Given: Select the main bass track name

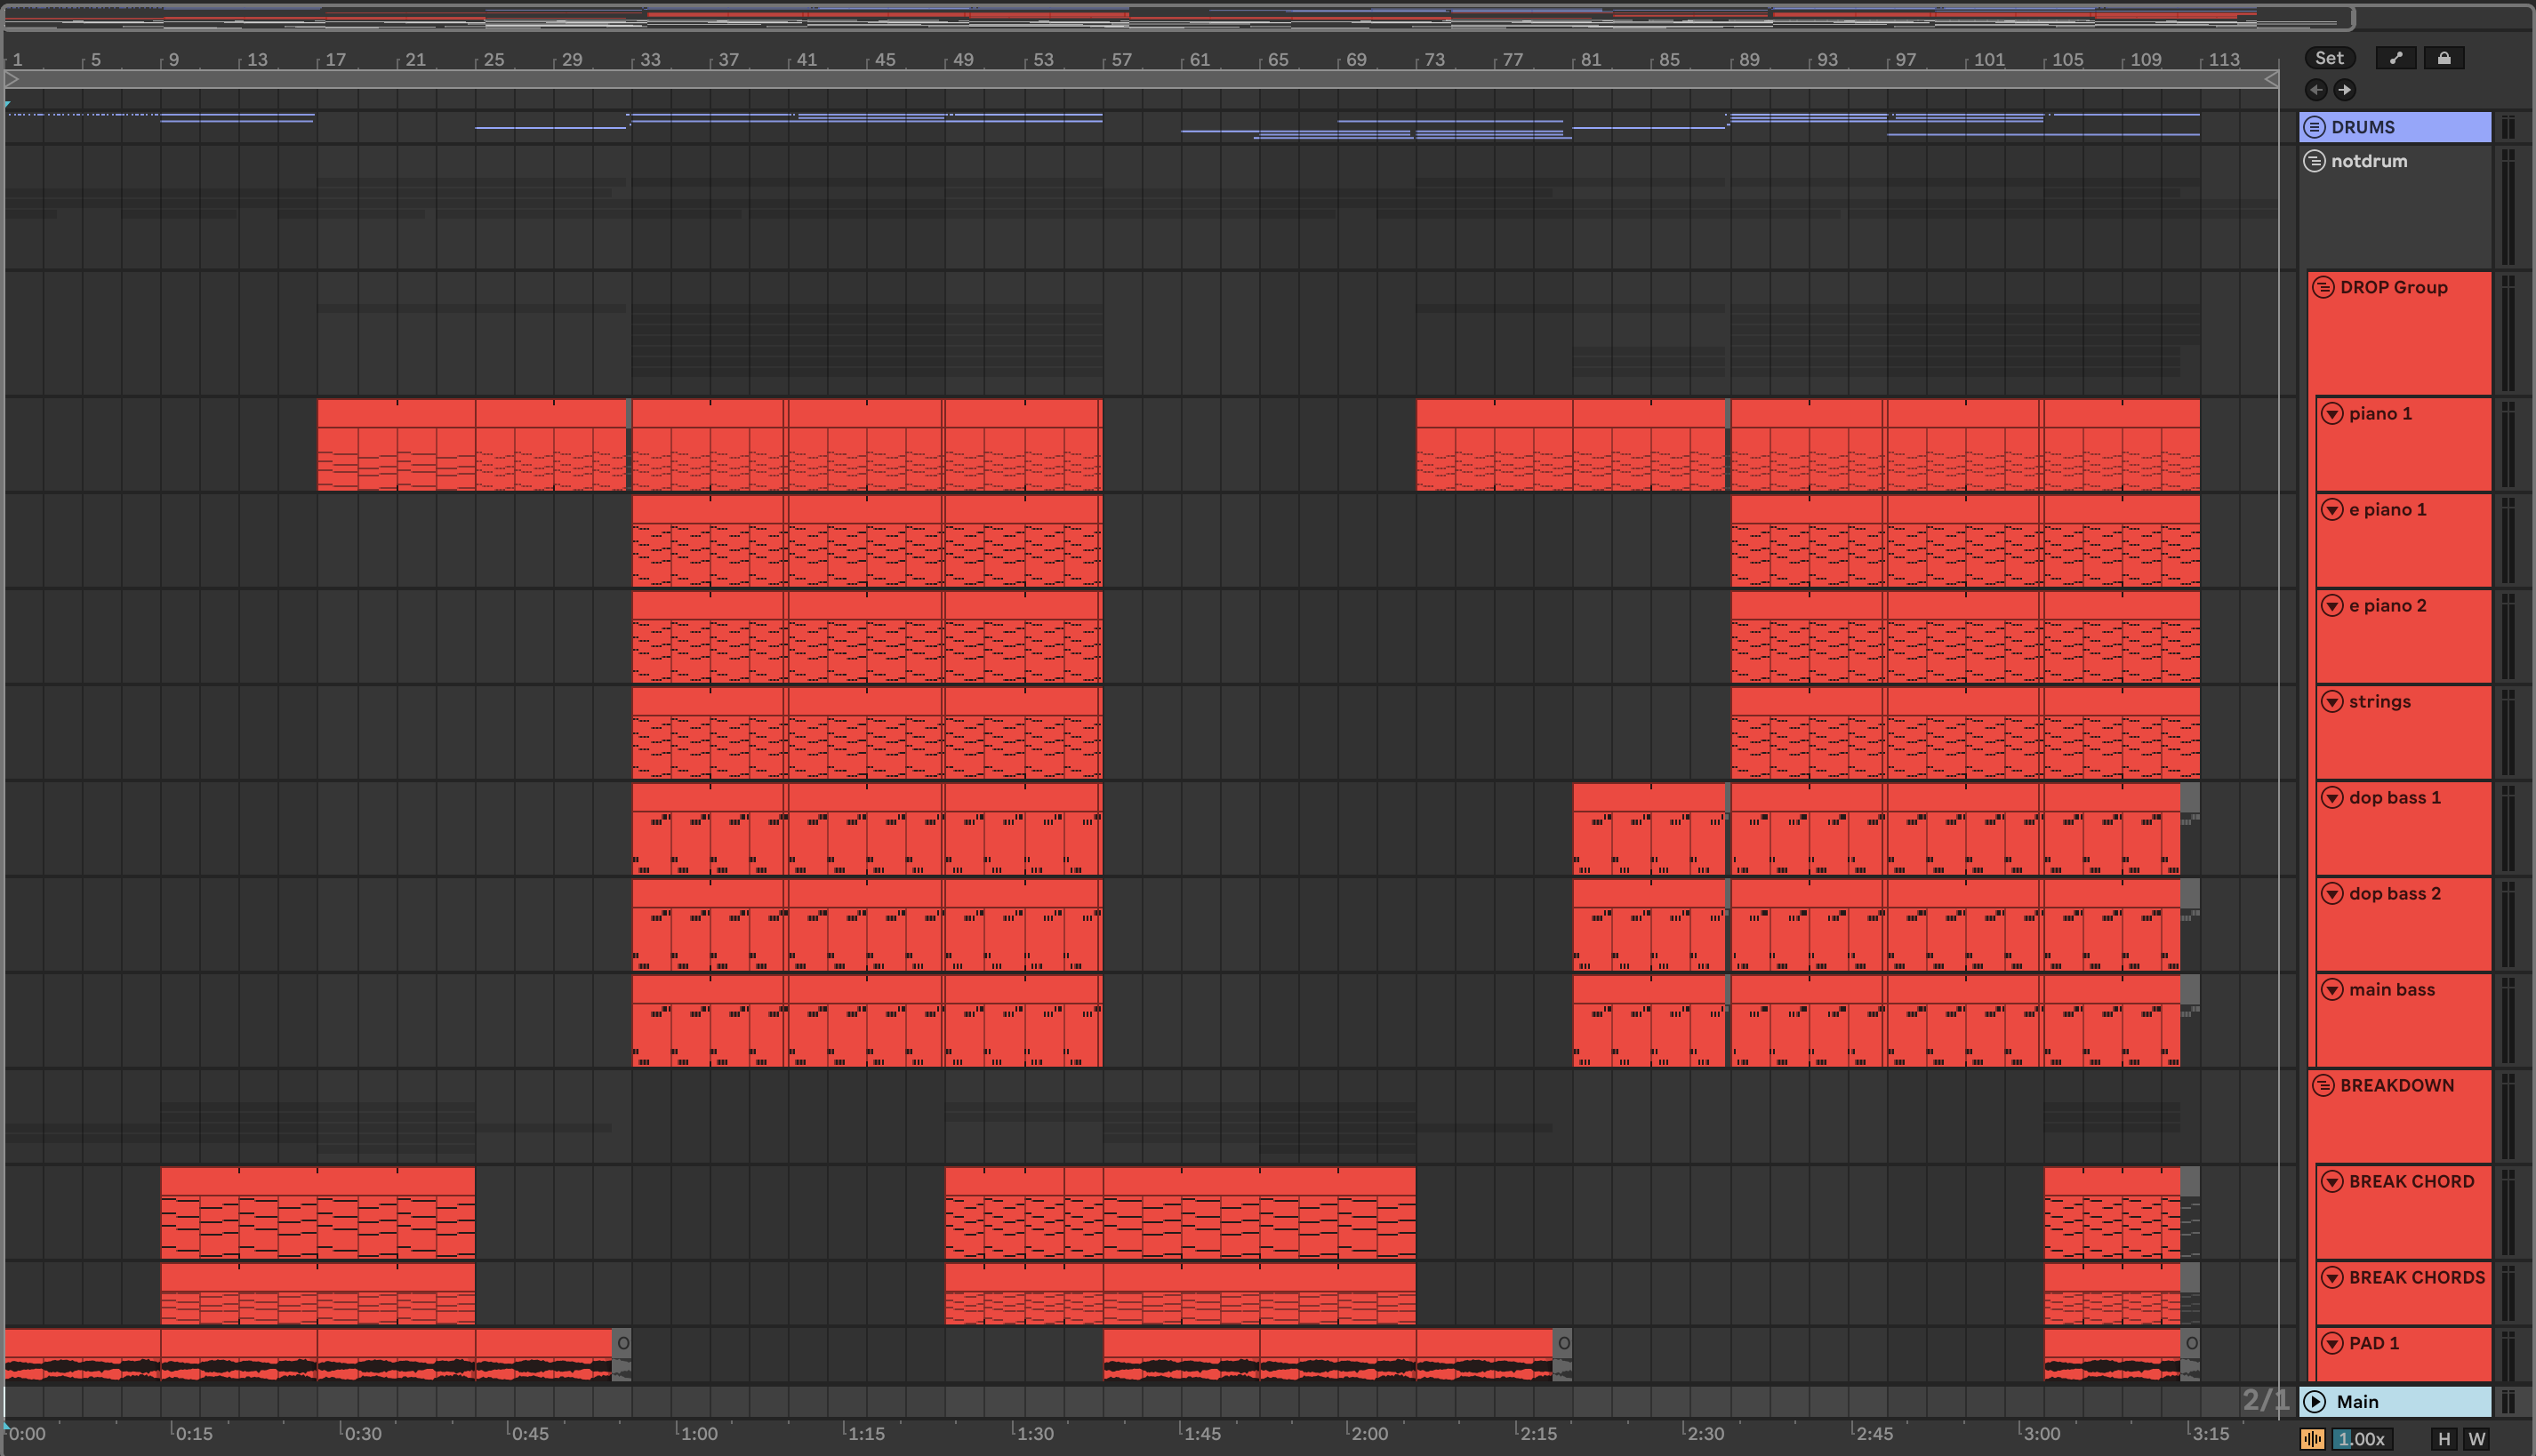Looking at the screenshot, I should coord(2391,989).
